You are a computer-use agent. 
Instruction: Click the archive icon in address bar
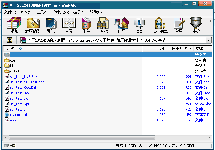[24, 40]
